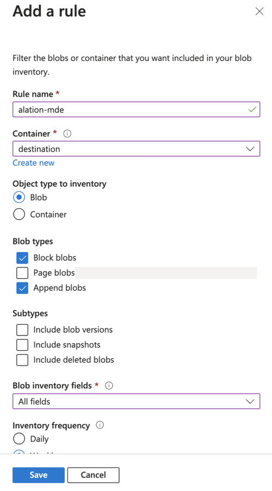The image size is (272, 491).
Task: Enable the Page blobs checkbox
Action: pos(22,273)
